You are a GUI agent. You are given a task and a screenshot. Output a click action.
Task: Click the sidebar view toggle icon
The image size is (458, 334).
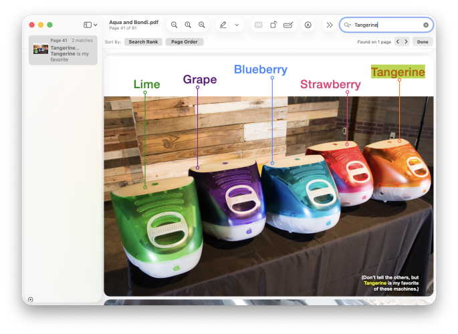coord(88,25)
